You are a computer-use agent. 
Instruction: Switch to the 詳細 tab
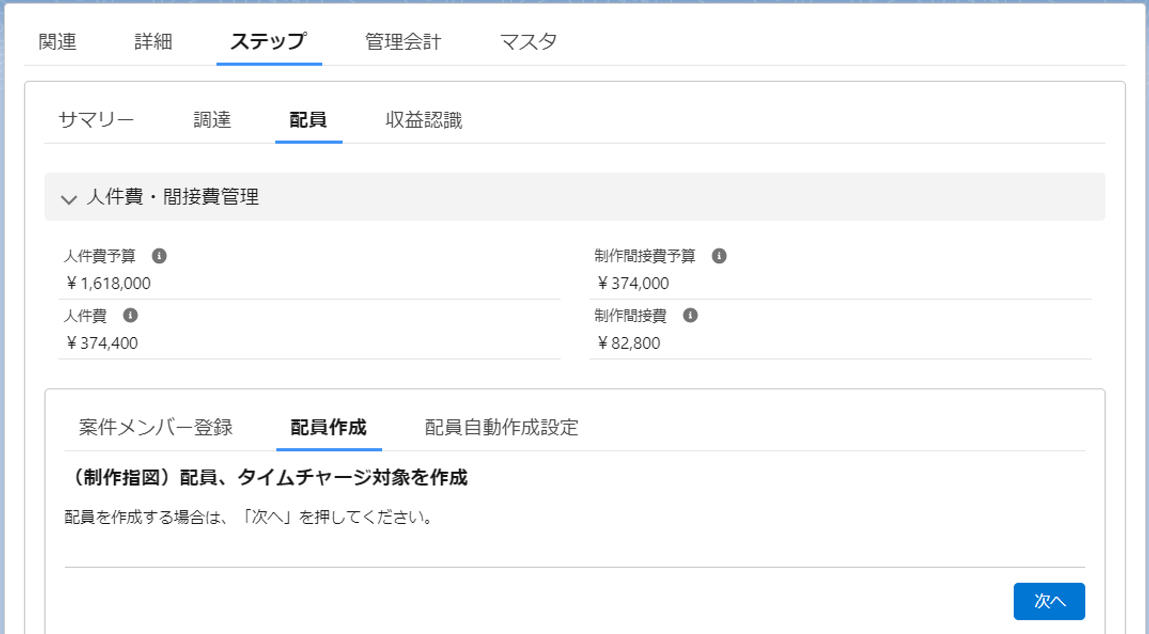tap(153, 42)
